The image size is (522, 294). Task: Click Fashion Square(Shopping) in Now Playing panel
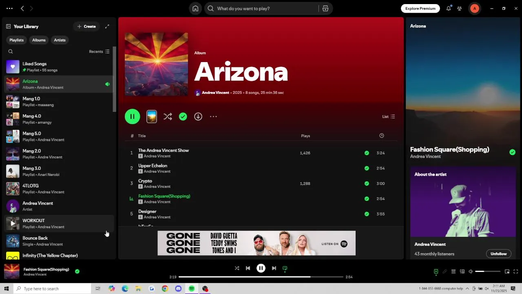449,149
